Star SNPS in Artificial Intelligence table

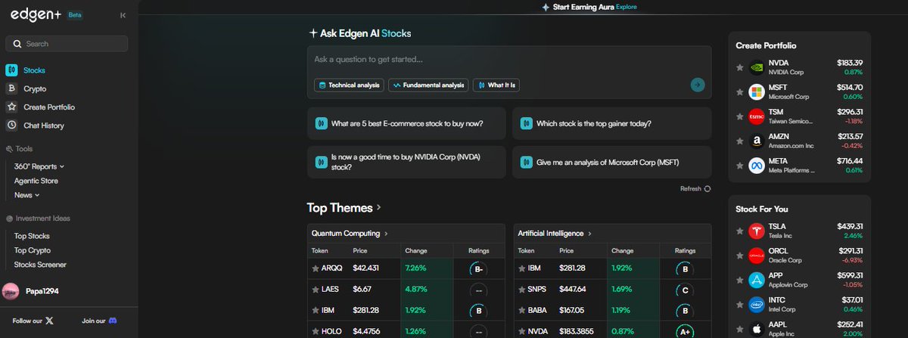521,289
